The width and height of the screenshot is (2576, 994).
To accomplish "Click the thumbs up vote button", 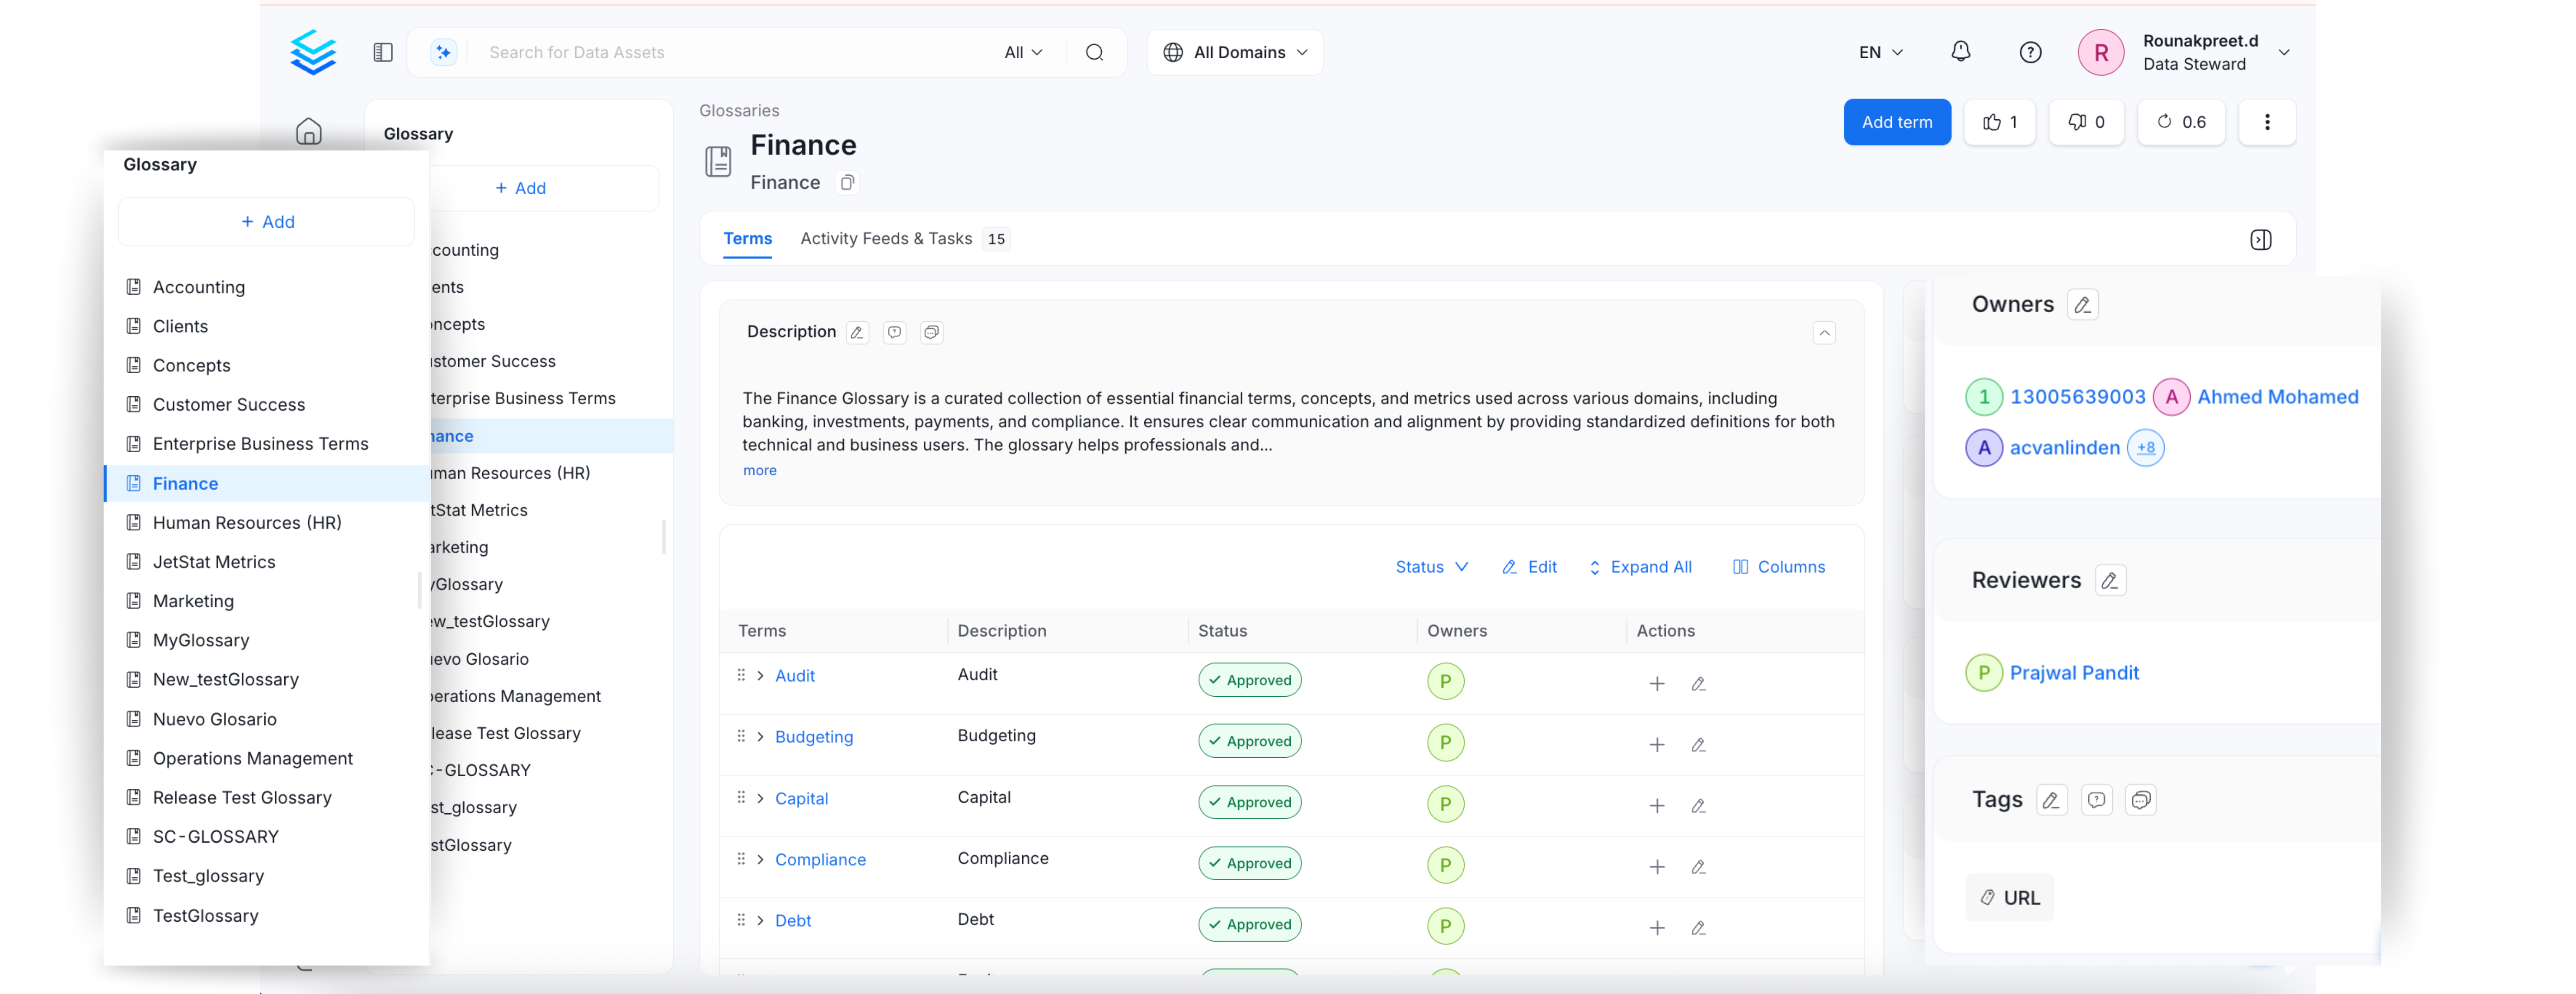I will tap(1999, 122).
